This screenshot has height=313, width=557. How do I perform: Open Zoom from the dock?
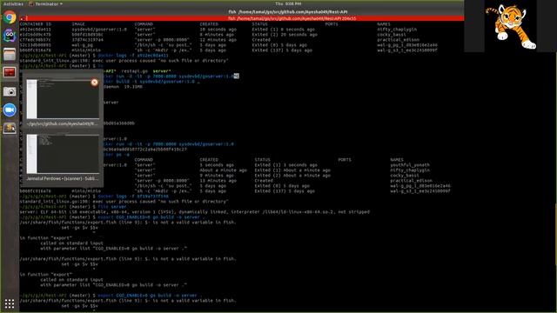[10, 110]
